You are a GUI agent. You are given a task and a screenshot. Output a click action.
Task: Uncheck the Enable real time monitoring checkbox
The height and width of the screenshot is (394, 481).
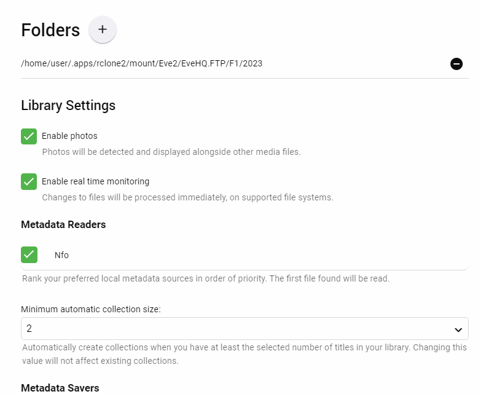29,182
